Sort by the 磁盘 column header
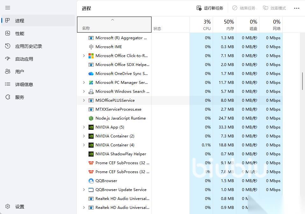The image size is (305, 214). (248, 25)
